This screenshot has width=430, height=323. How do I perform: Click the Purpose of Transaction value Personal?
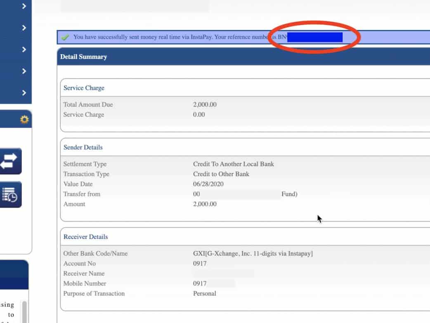pos(205,294)
